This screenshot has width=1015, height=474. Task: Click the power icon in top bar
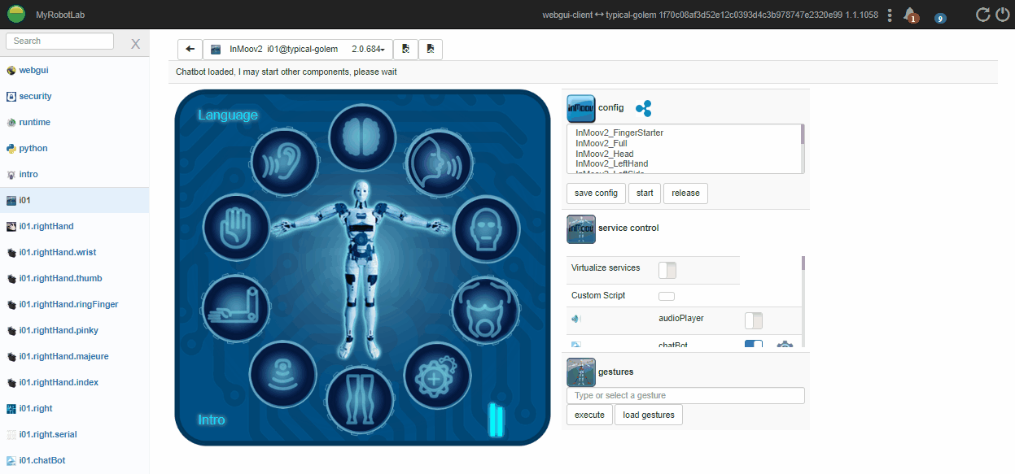[1002, 15]
